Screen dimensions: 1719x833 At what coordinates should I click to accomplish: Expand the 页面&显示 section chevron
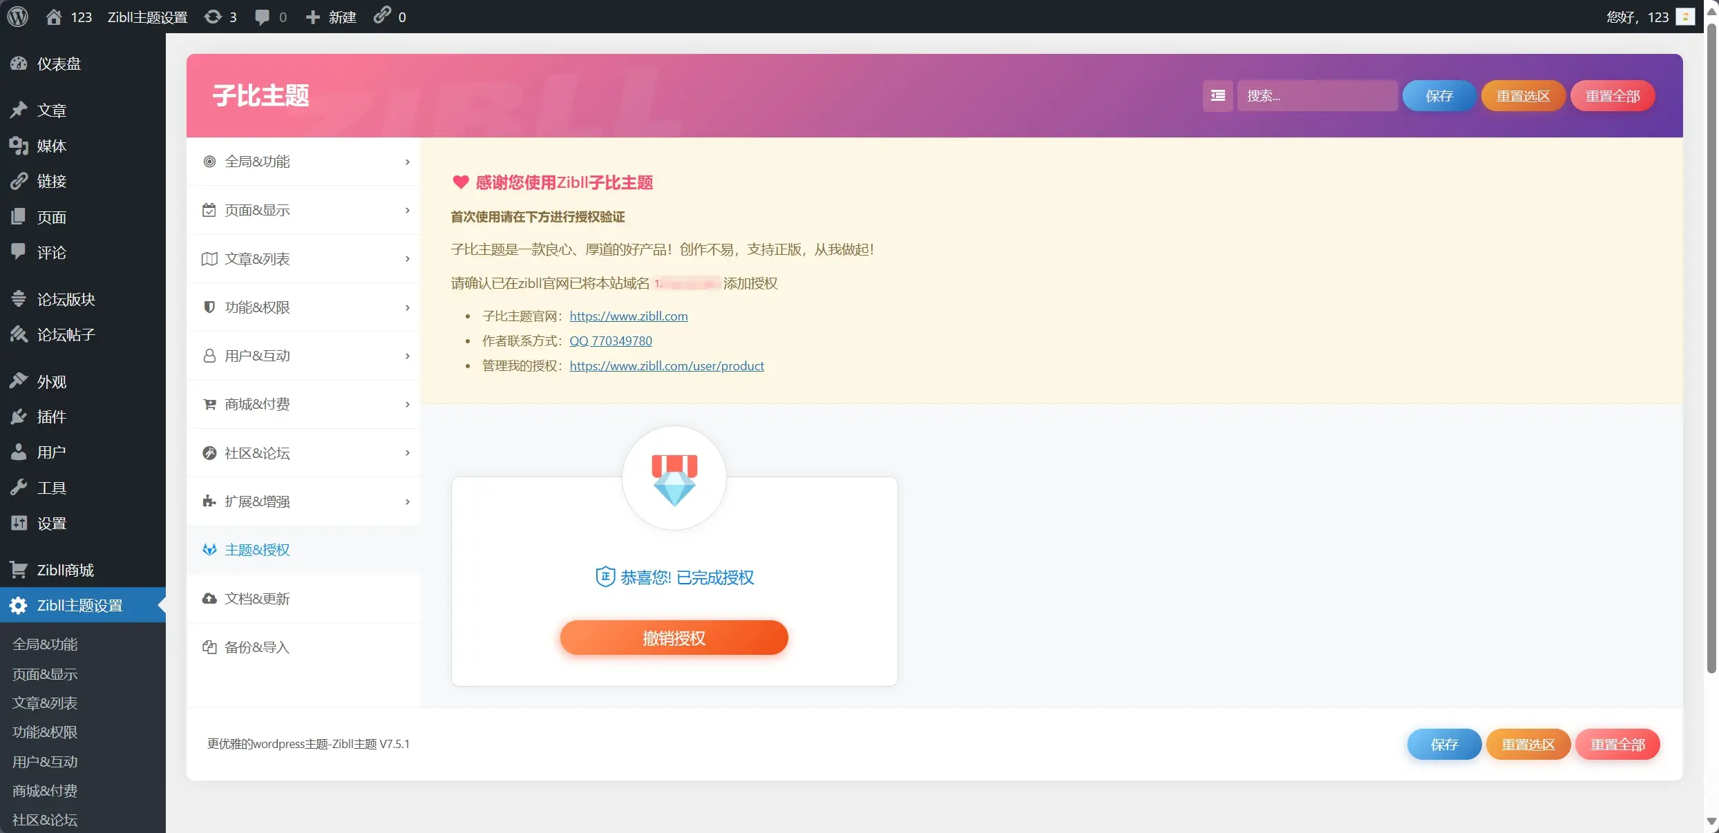[408, 210]
